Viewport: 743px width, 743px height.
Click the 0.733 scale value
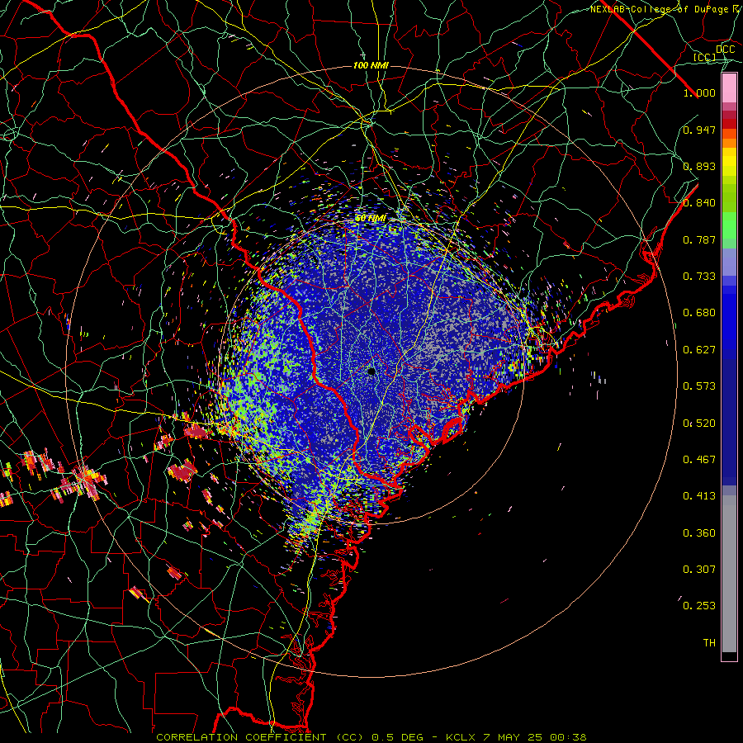pos(699,277)
